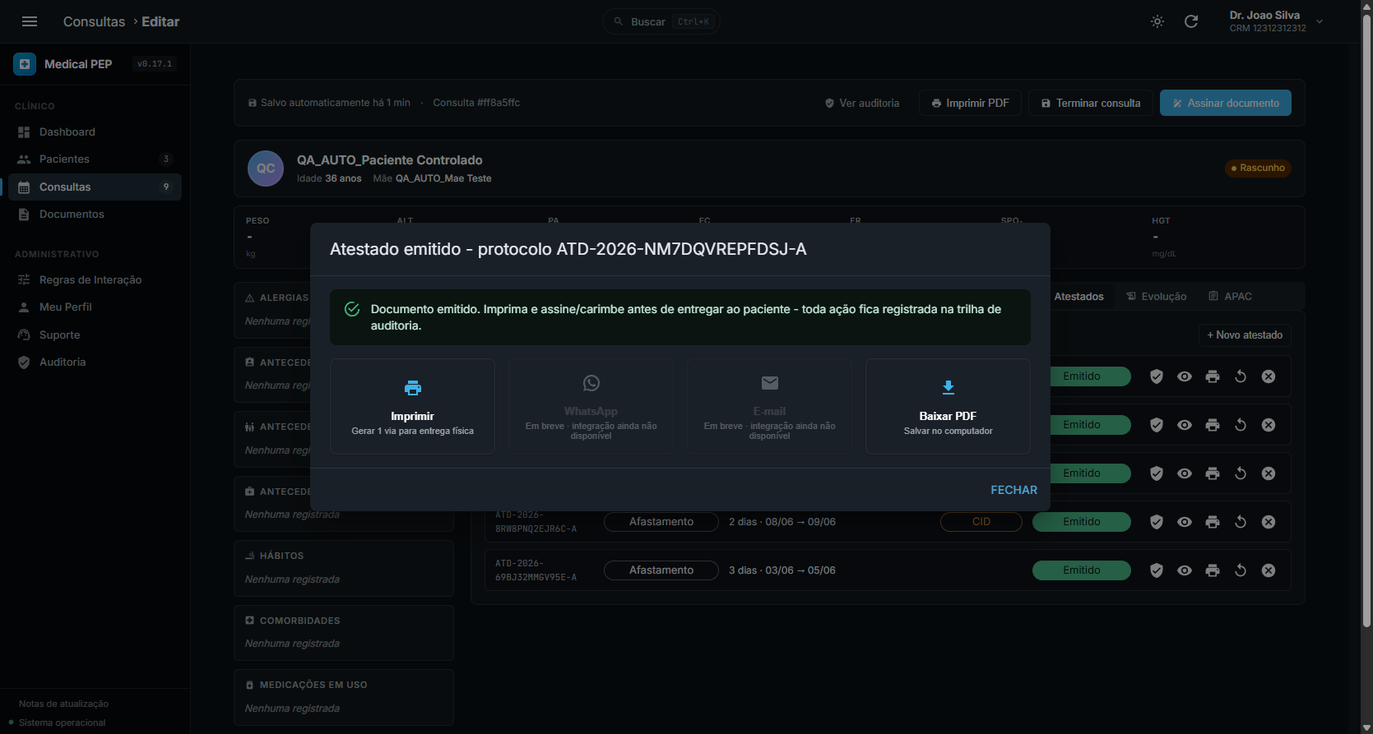Open Auditoria in the sidebar
Screen dimensions: 1373x734
(95, 362)
